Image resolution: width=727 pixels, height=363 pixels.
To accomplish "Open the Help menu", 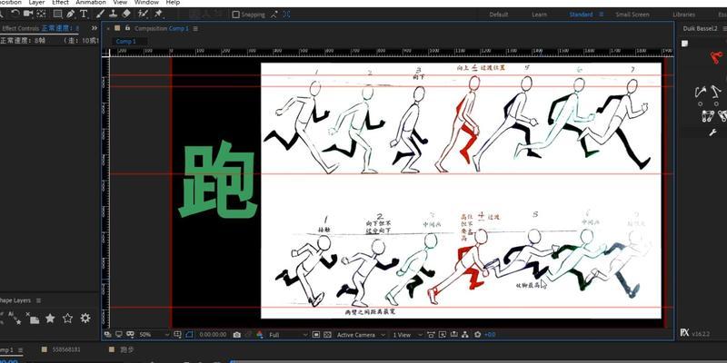I will pos(173,3).
